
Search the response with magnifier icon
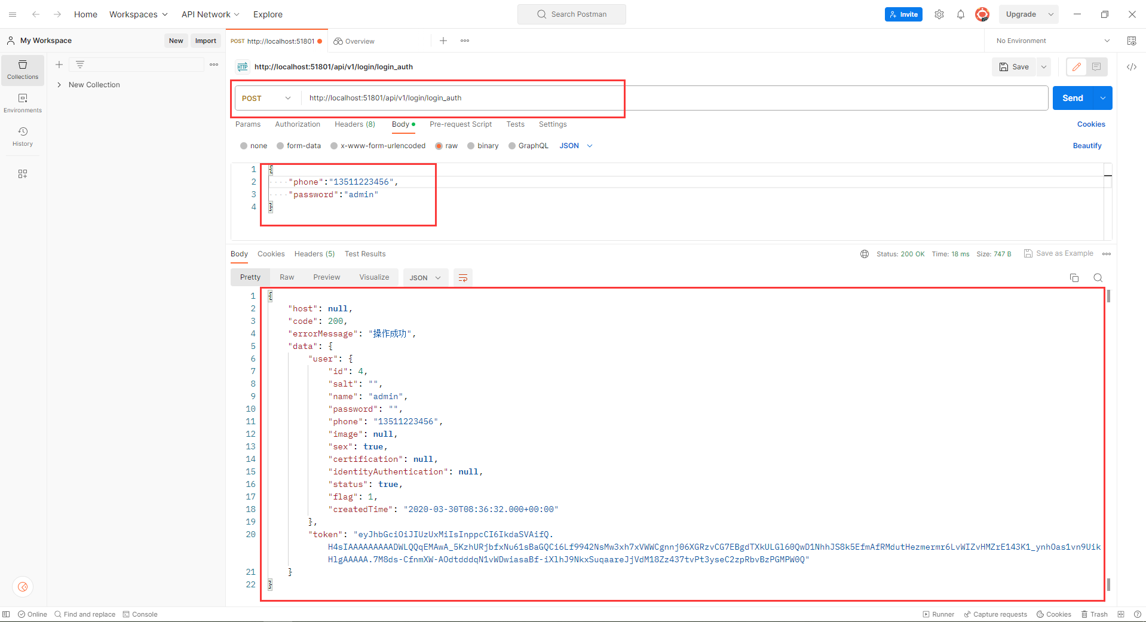pyautogui.click(x=1098, y=278)
